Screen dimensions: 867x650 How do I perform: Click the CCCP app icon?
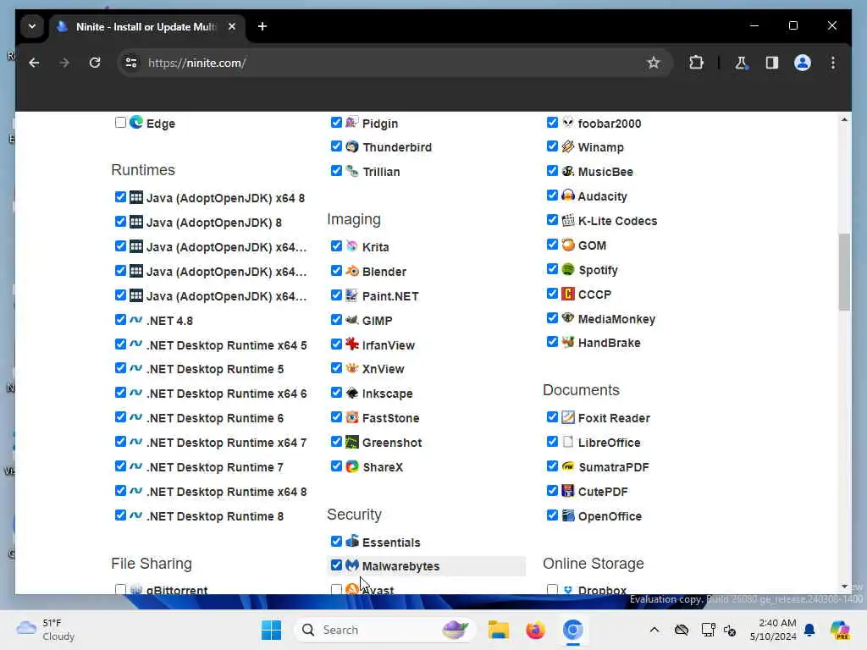(x=568, y=294)
